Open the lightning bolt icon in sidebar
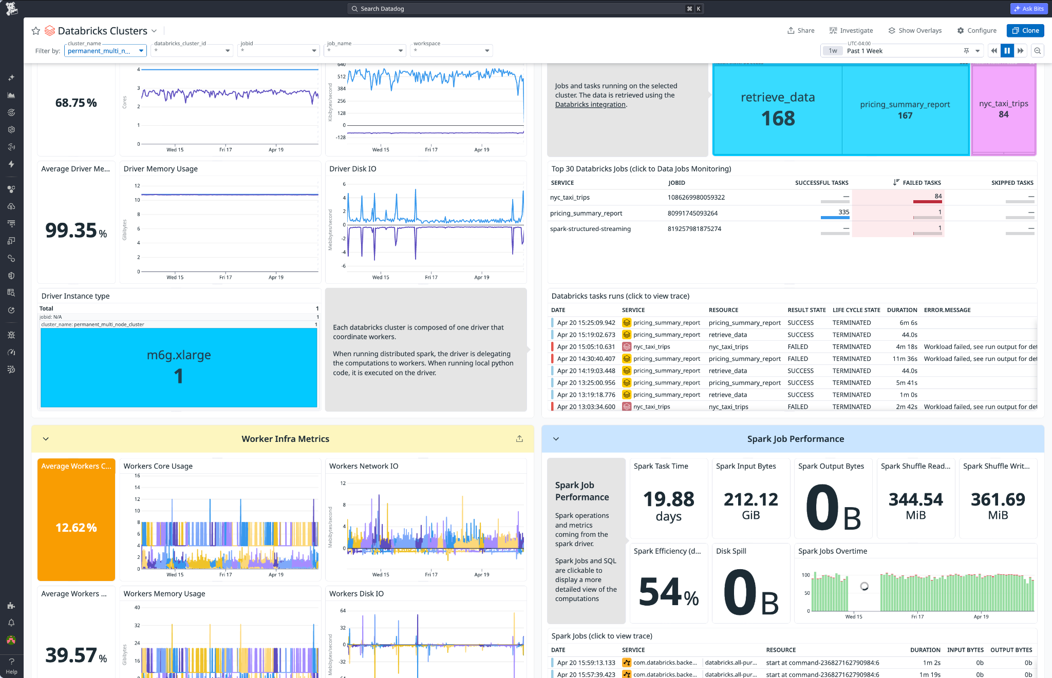Screen dimensions: 1052x678 point(11,164)
